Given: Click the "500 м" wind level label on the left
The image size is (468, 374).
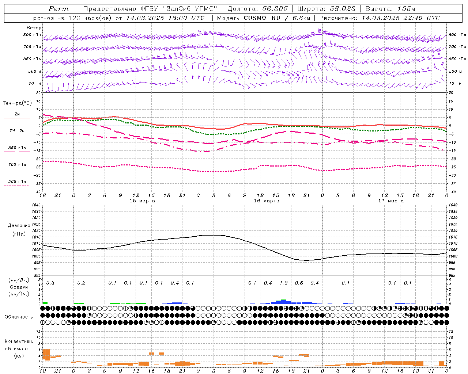Looking at the screenshot, I should [35, 71].
